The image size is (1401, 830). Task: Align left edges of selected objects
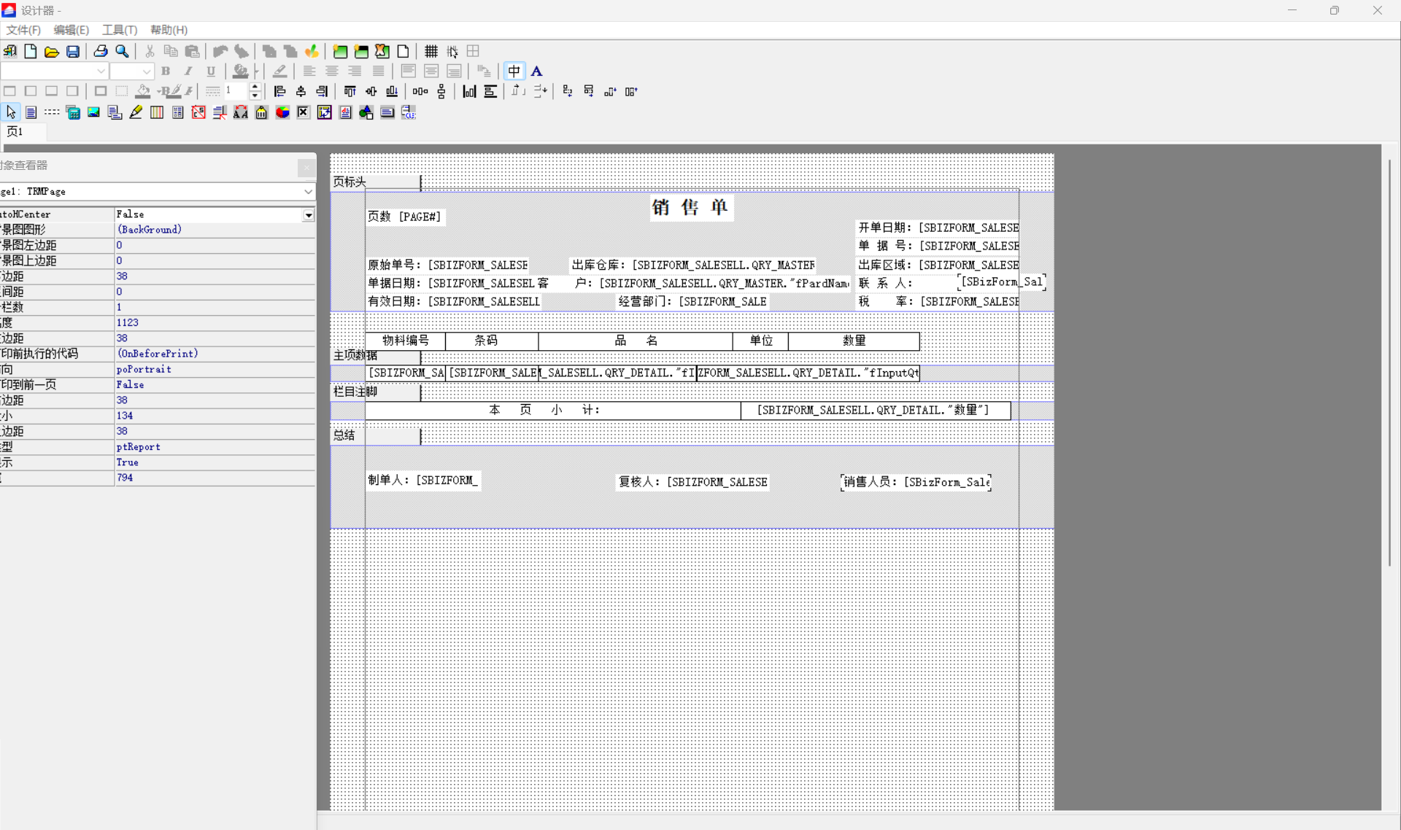pos(279,91)
